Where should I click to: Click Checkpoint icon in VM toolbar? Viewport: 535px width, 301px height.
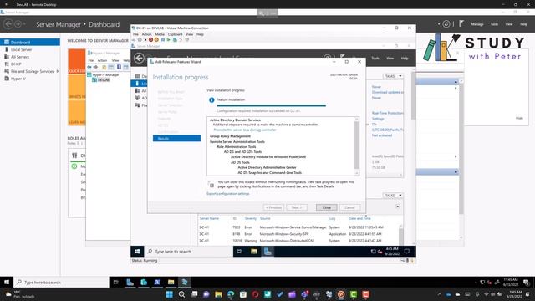(x=175, y=40)
